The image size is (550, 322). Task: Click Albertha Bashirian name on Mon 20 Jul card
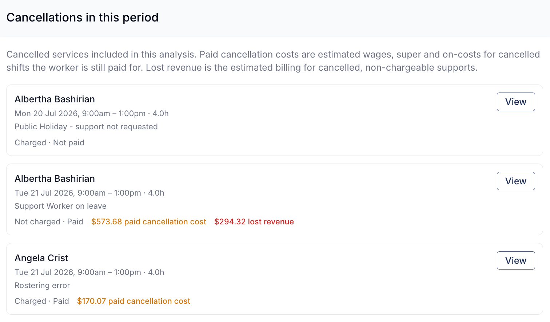(55, 99)
